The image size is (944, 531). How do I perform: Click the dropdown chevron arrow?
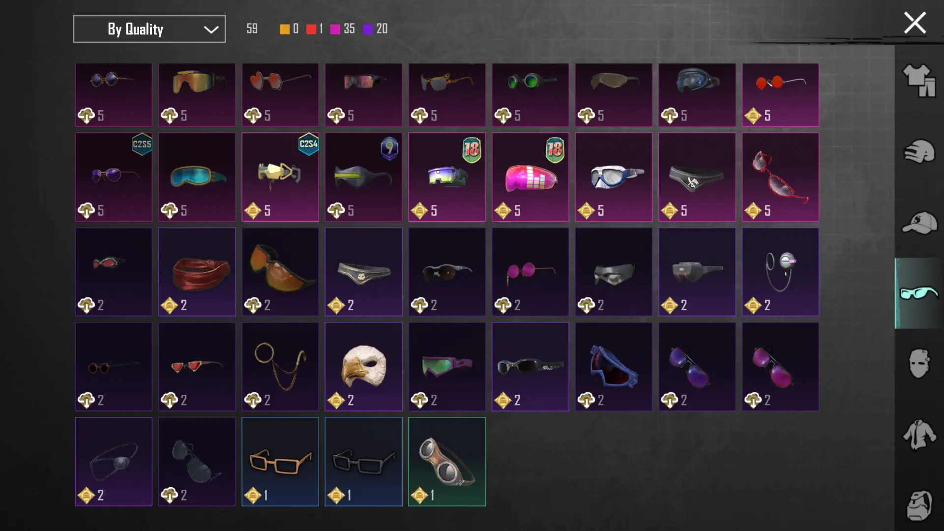[211, 29]
